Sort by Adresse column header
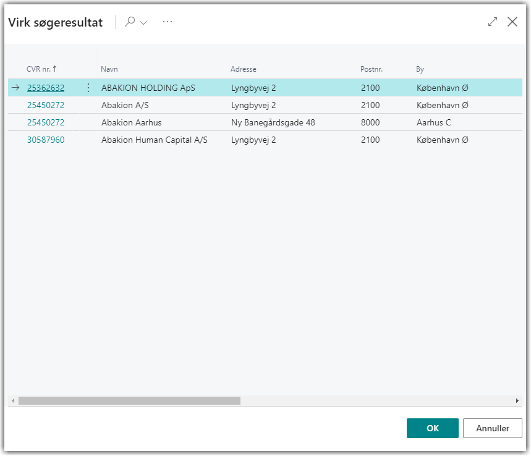The image size is (531, 456). [243, 69]
